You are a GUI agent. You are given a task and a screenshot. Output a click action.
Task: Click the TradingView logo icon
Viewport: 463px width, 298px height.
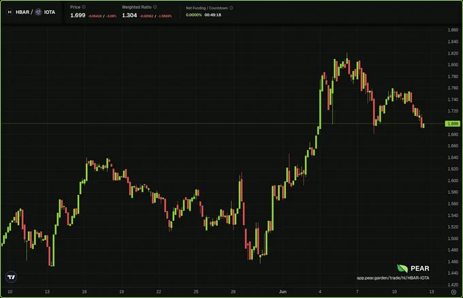coord(11,277)
